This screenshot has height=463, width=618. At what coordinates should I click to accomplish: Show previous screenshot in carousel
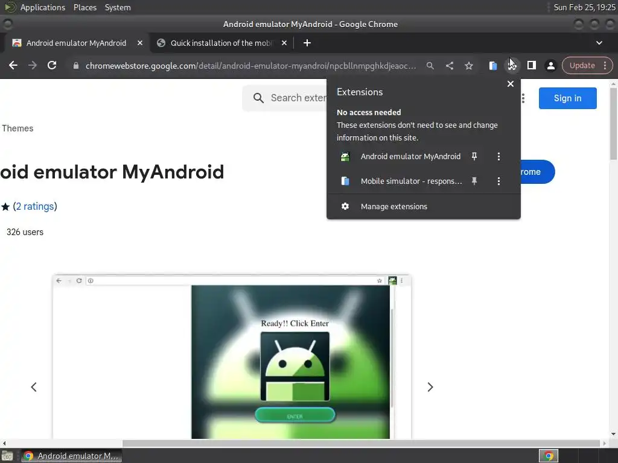pos(34,387)
